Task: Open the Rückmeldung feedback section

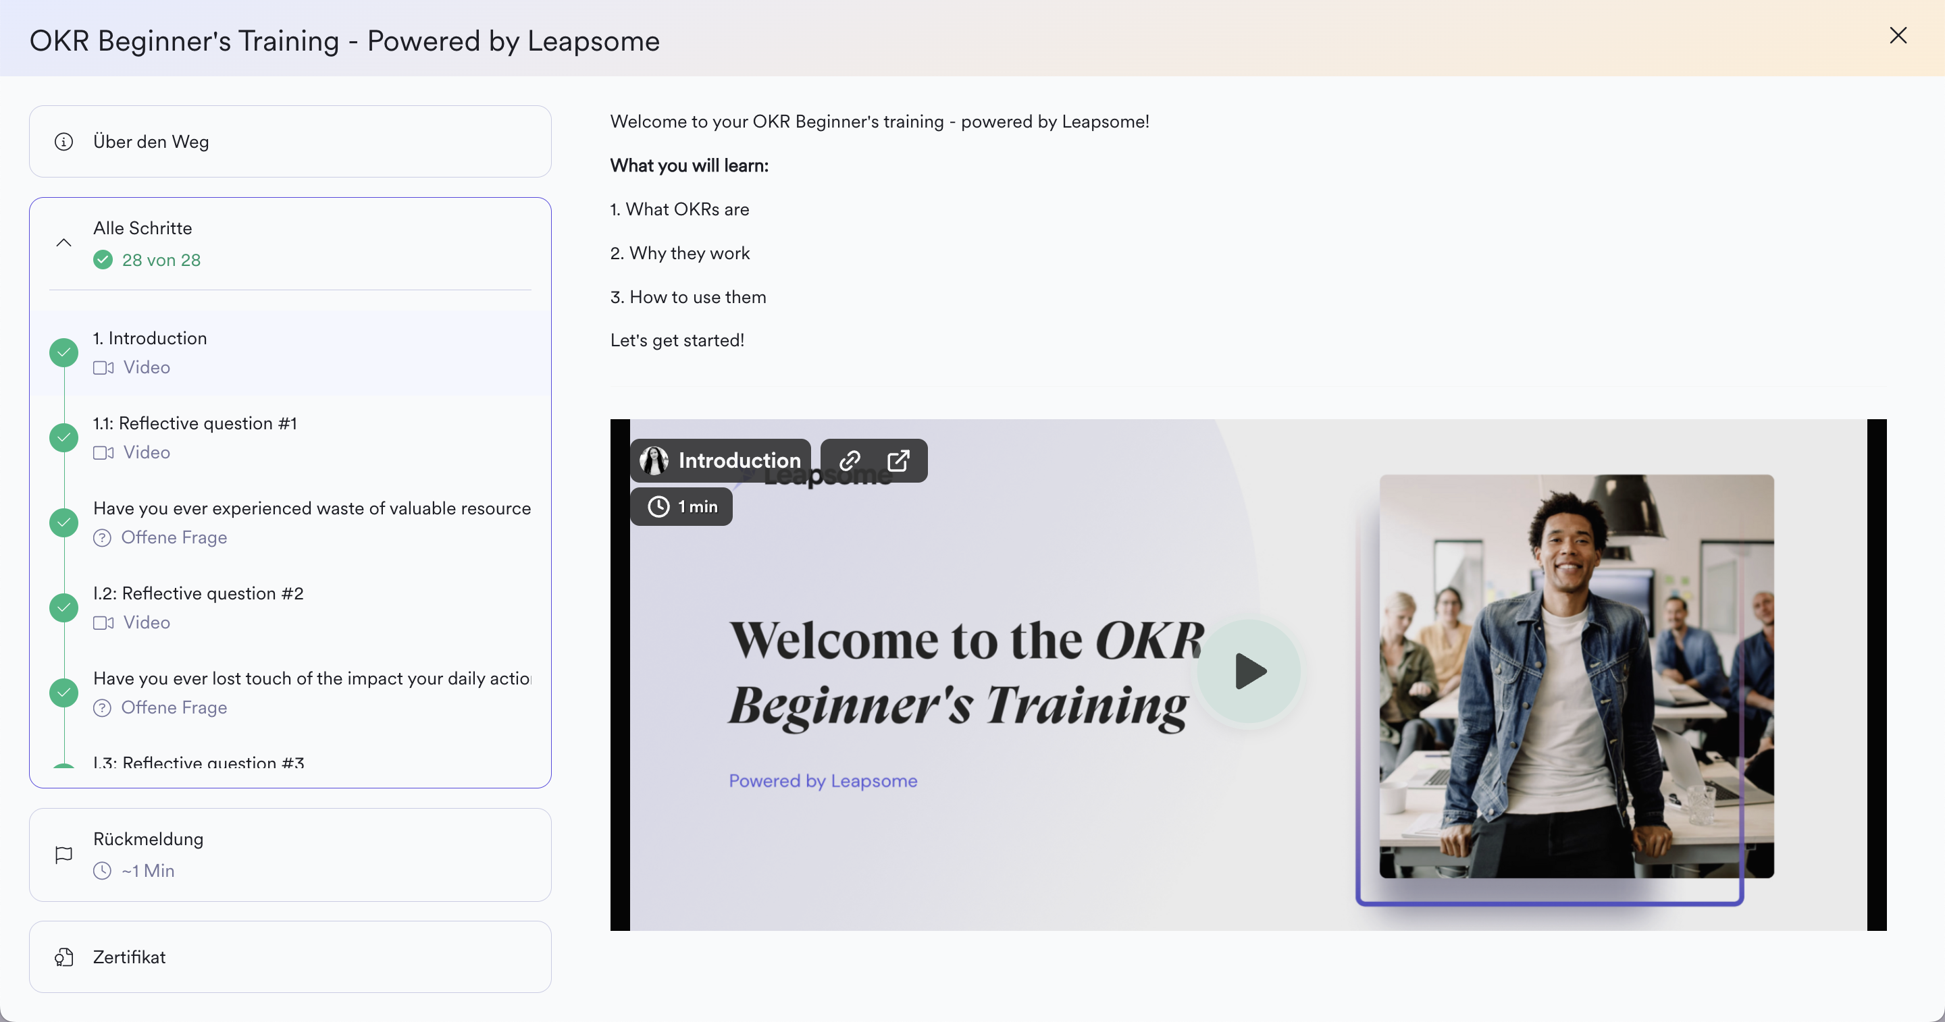Action: [x=290, y=855]
